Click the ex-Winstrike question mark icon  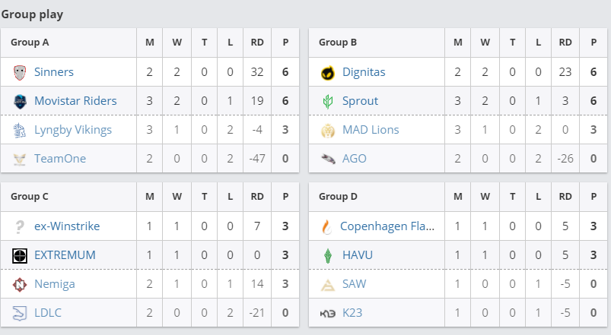tap(20, 226)
